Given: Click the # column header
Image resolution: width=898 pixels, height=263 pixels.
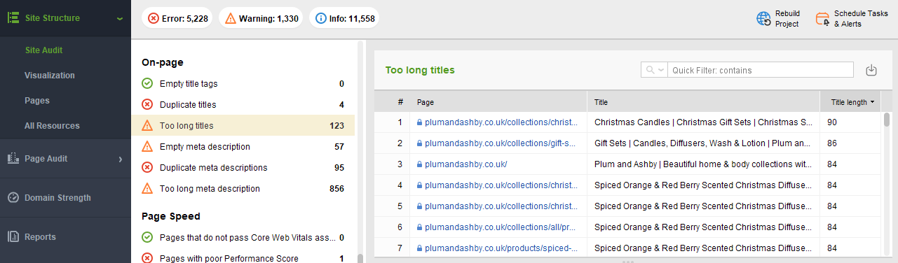Looking at the screenshot, I should click(400, 102).
